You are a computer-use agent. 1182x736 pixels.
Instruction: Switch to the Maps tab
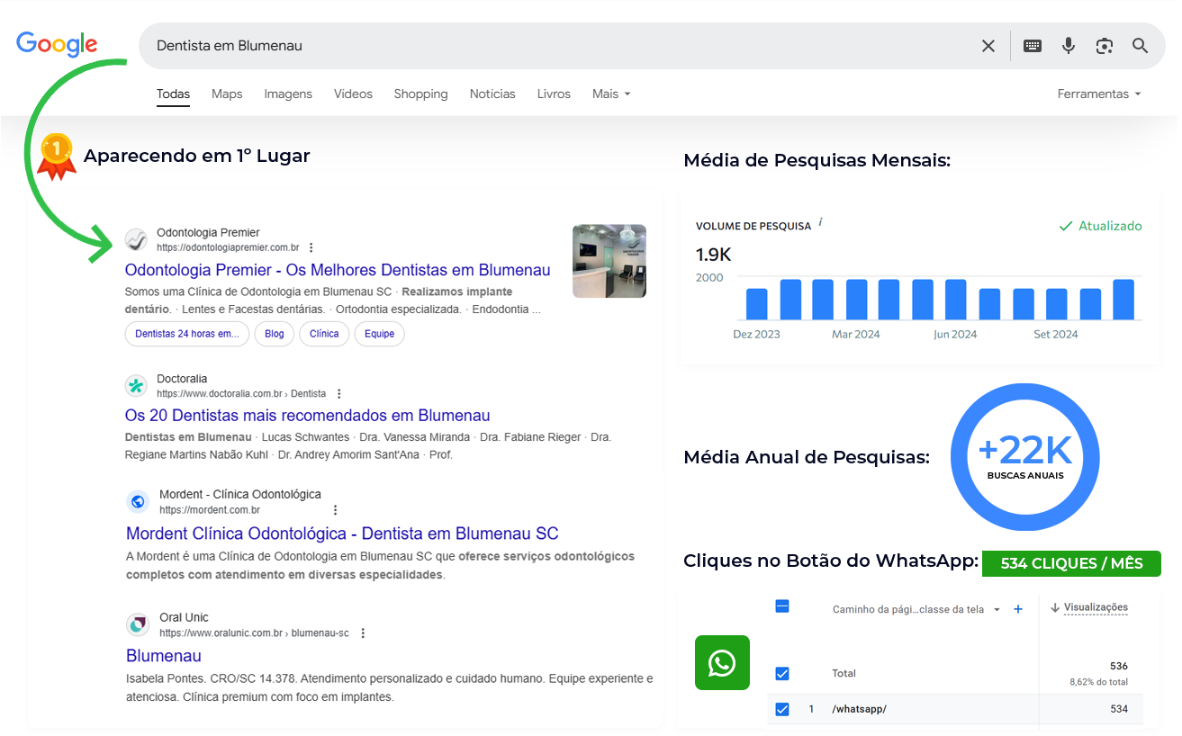(227, 94)
